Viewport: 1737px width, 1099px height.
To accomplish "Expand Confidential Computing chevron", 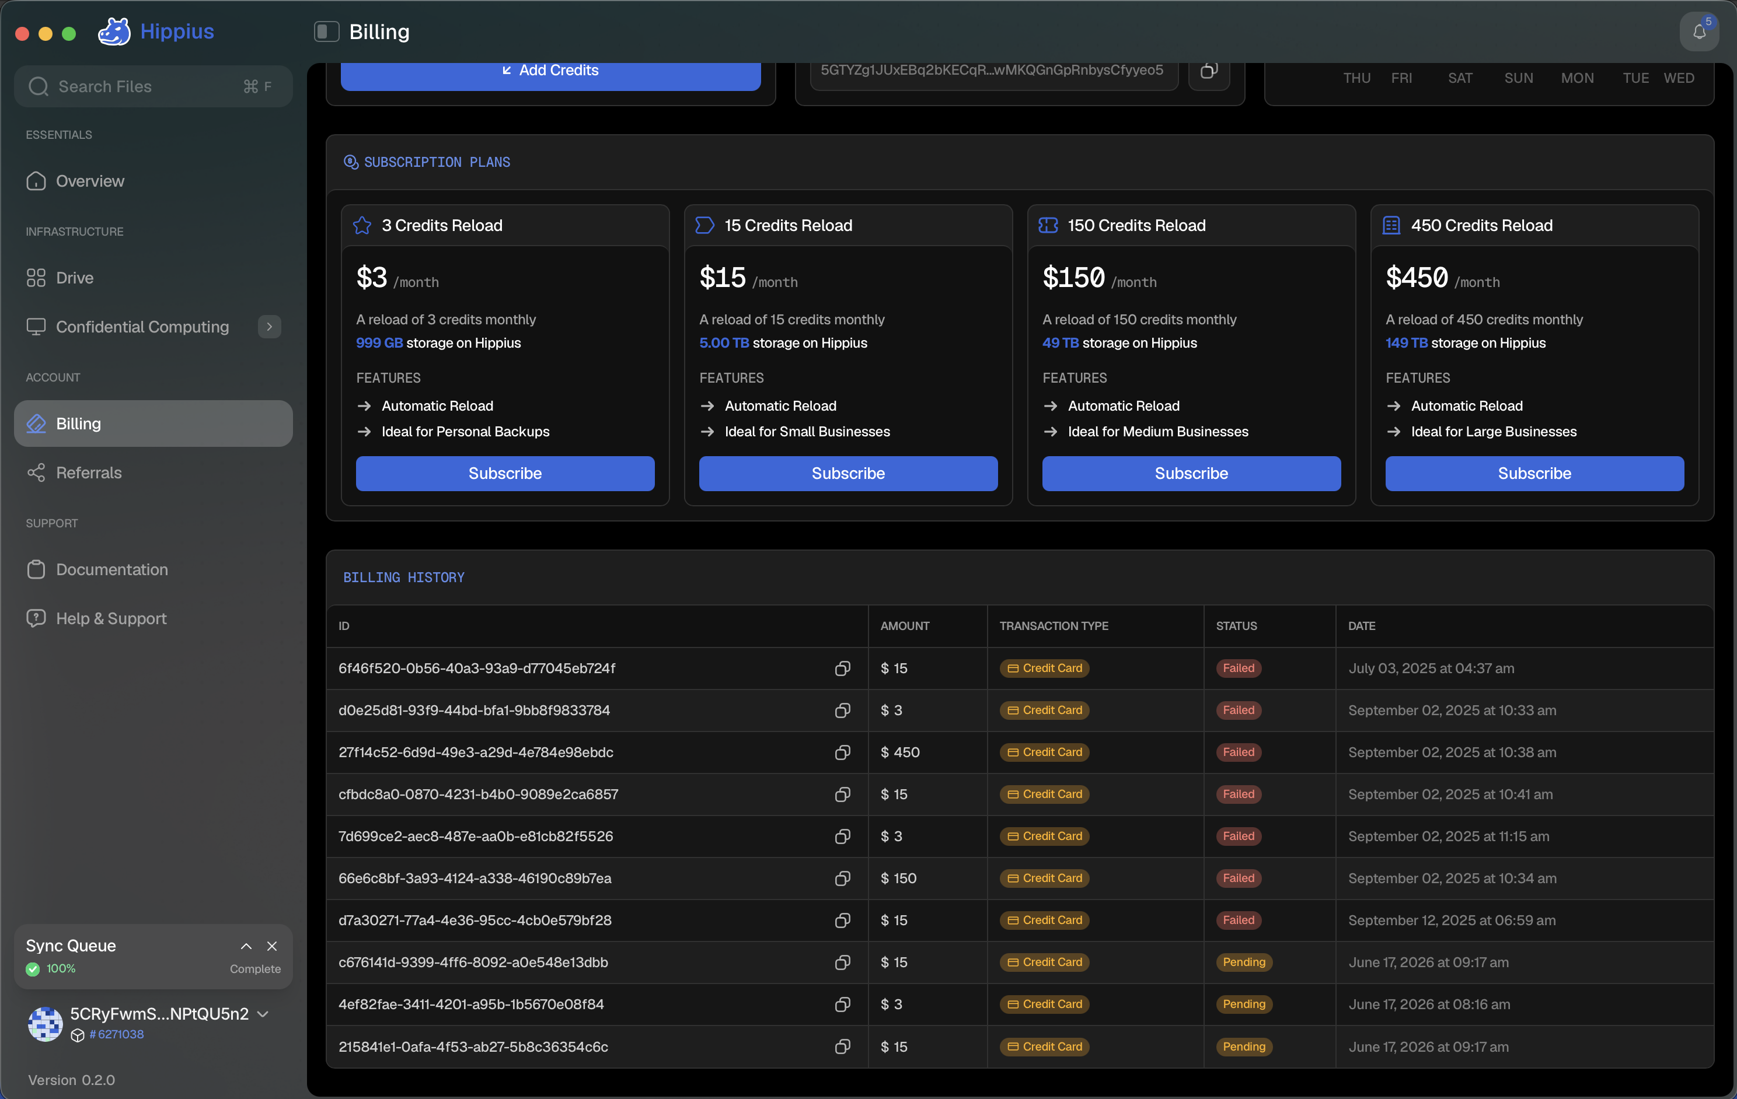I will [269, 327].
